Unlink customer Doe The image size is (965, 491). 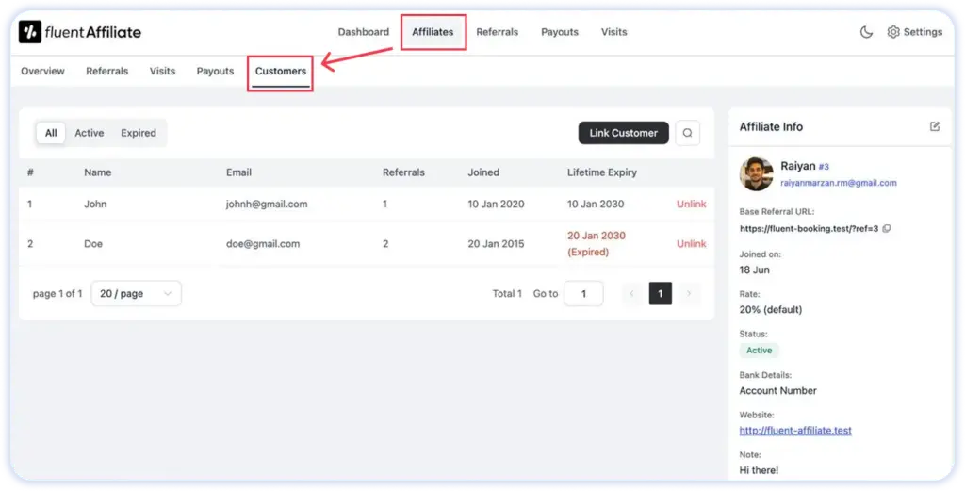point(691,244)
